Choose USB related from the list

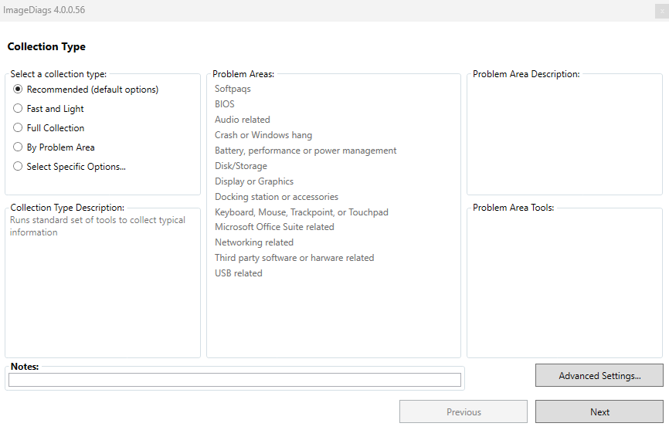239,273
